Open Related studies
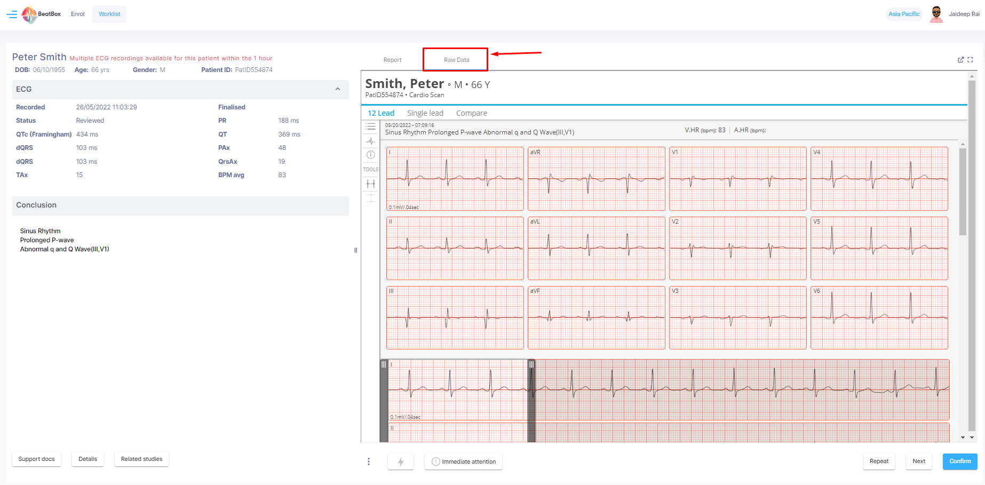 [x=141, y=459]
